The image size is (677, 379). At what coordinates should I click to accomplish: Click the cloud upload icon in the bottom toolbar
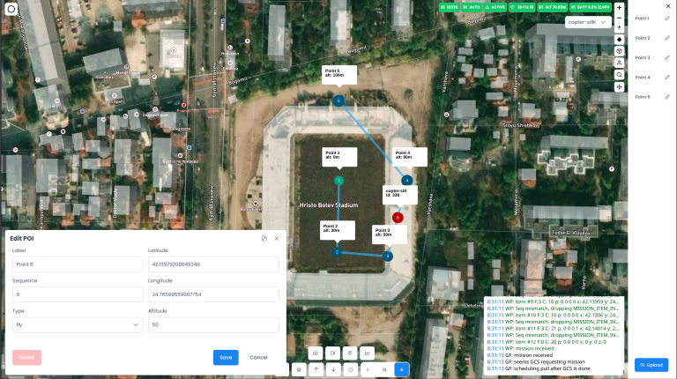click(316, 353)
